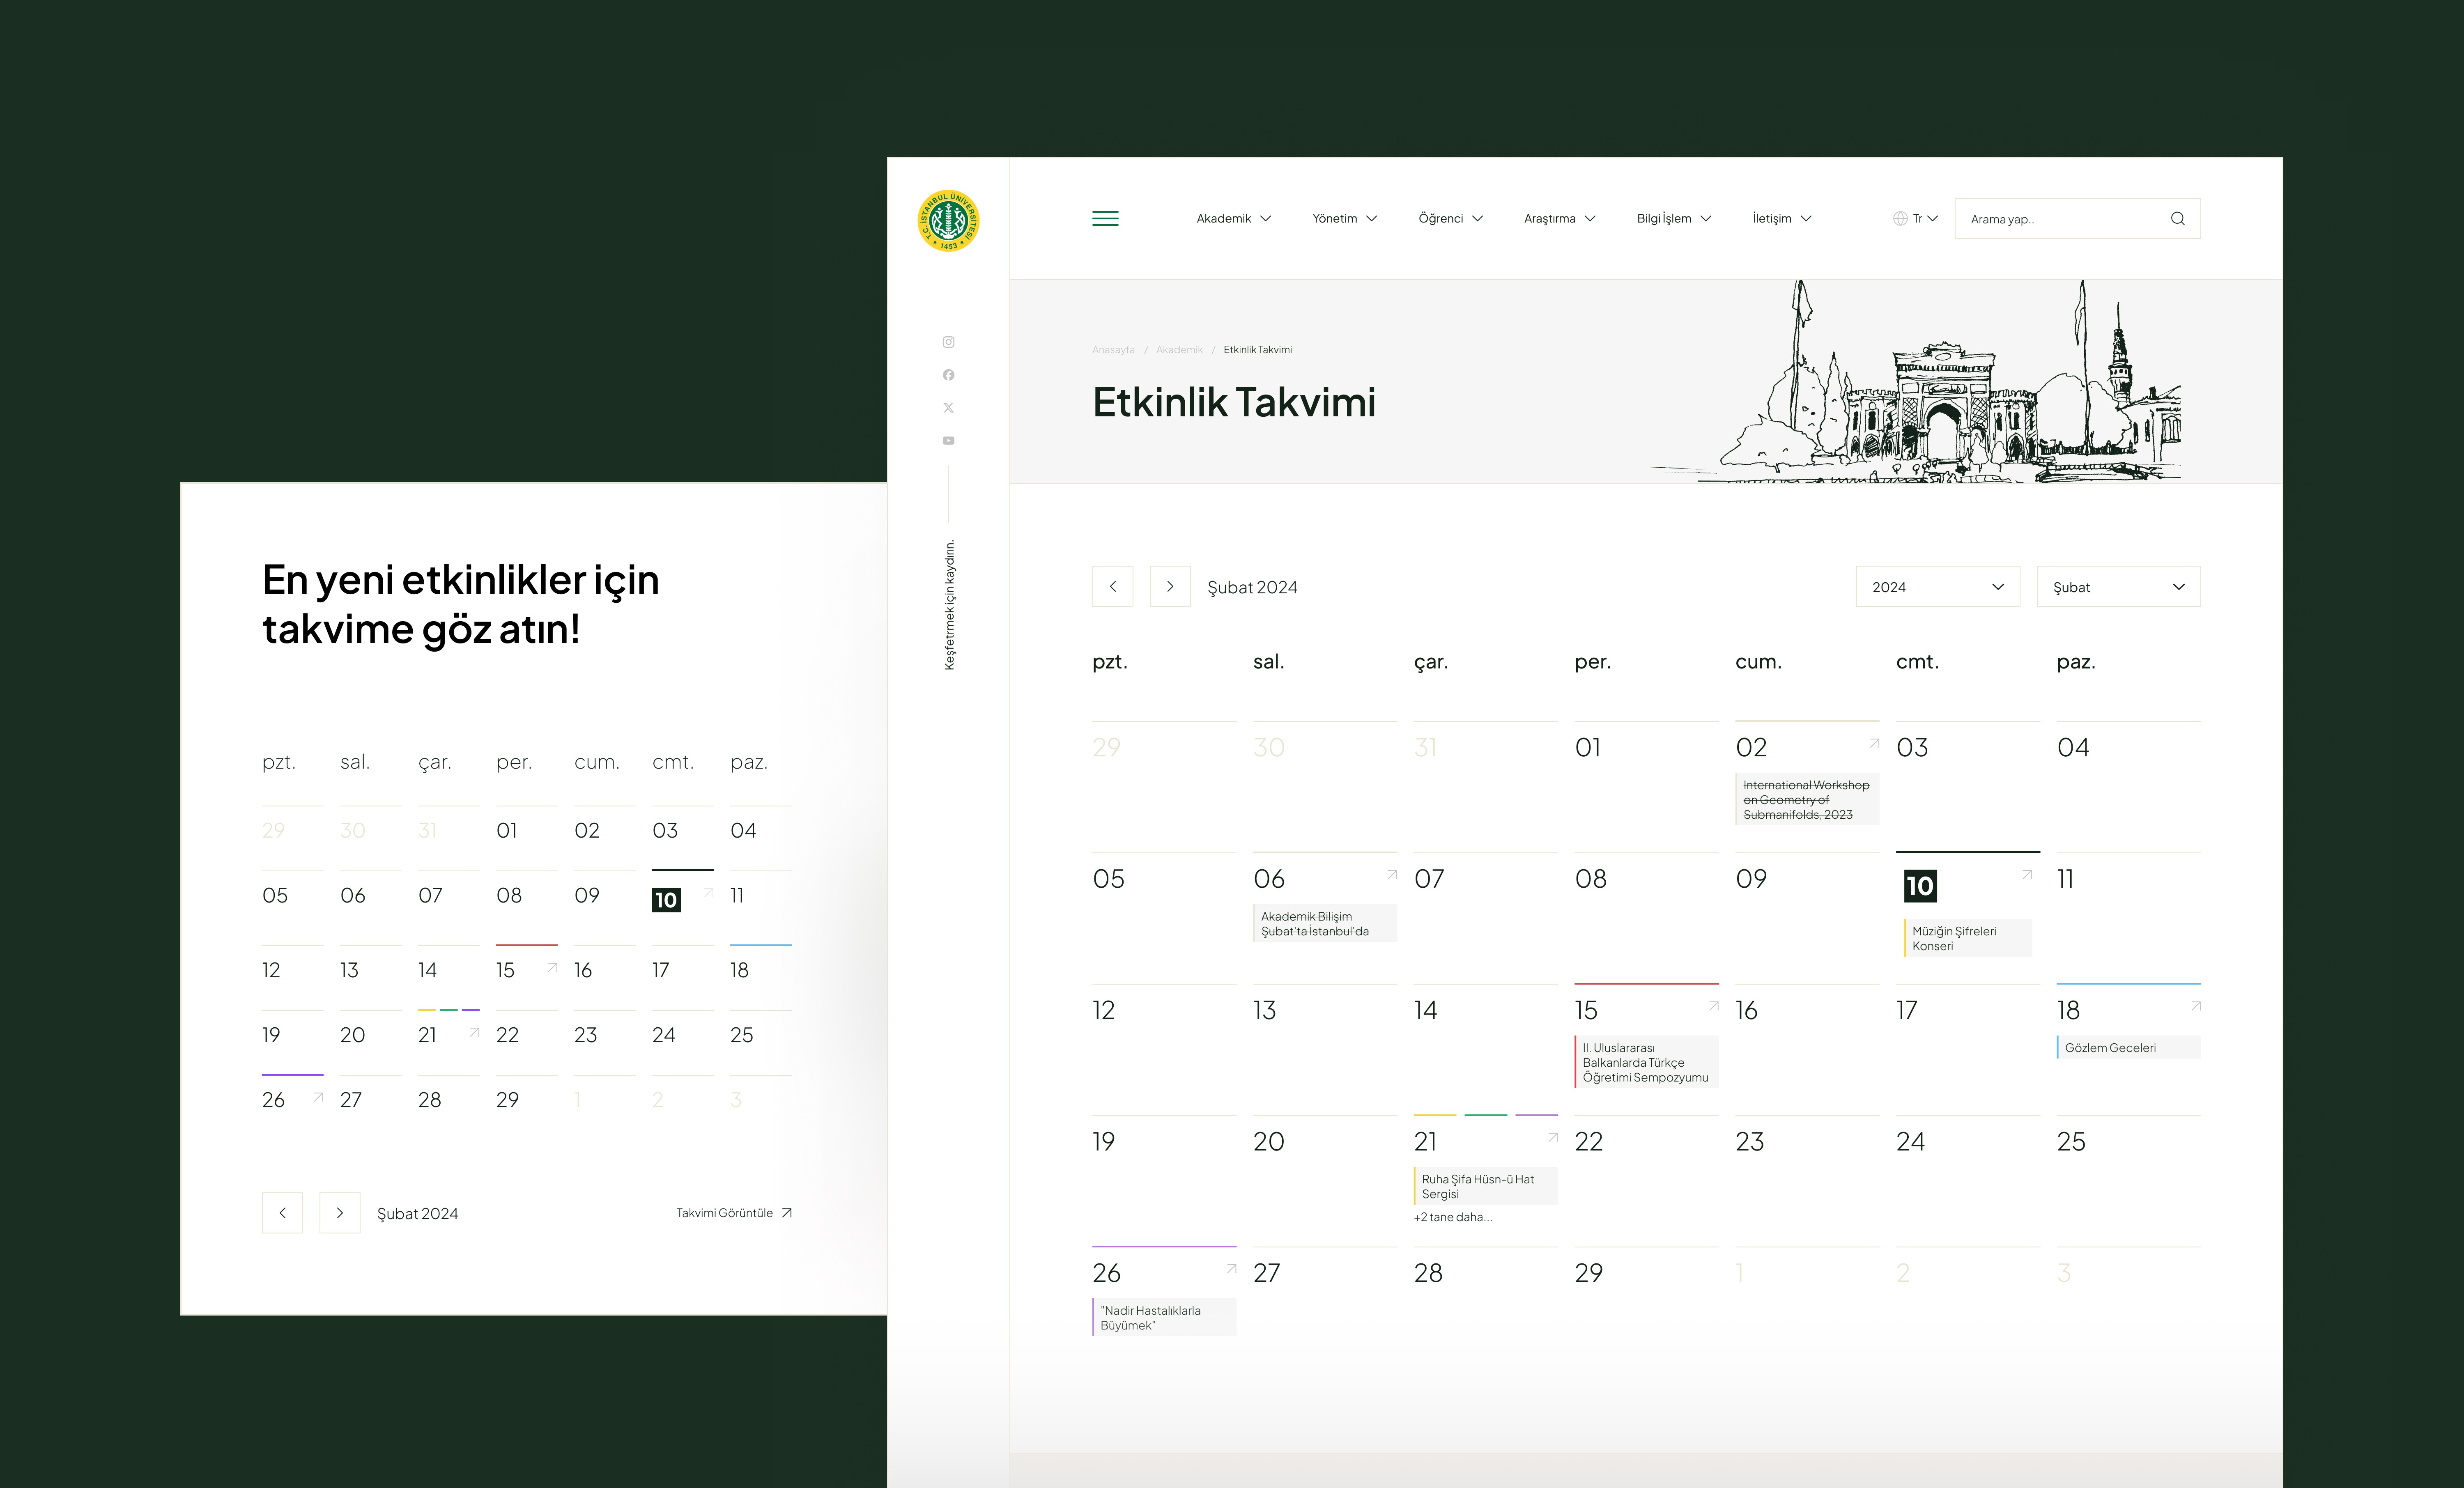This screenshot has height=1488, width=2464.
Task: Expand the İletişim menu
Action: click(1781, 218)
